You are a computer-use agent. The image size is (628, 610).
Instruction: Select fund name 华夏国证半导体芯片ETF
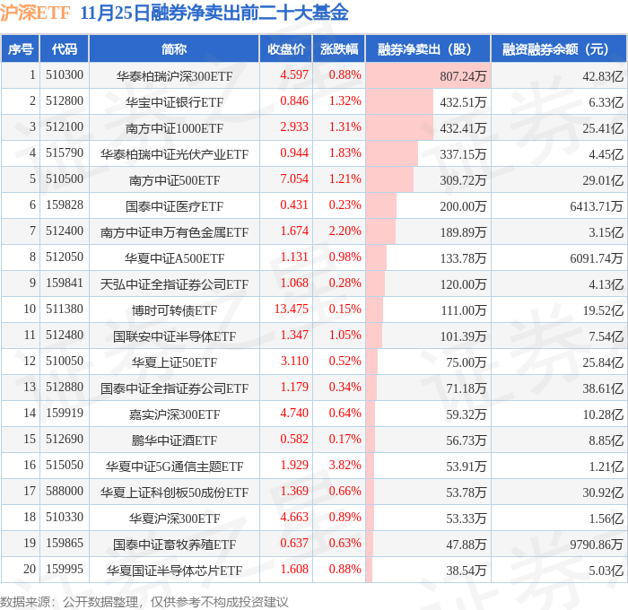[x=174, y=571]
